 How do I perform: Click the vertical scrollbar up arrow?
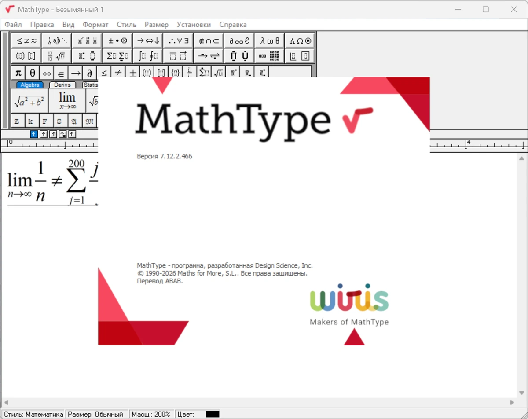pyautogui.click(x=522, y=158)
